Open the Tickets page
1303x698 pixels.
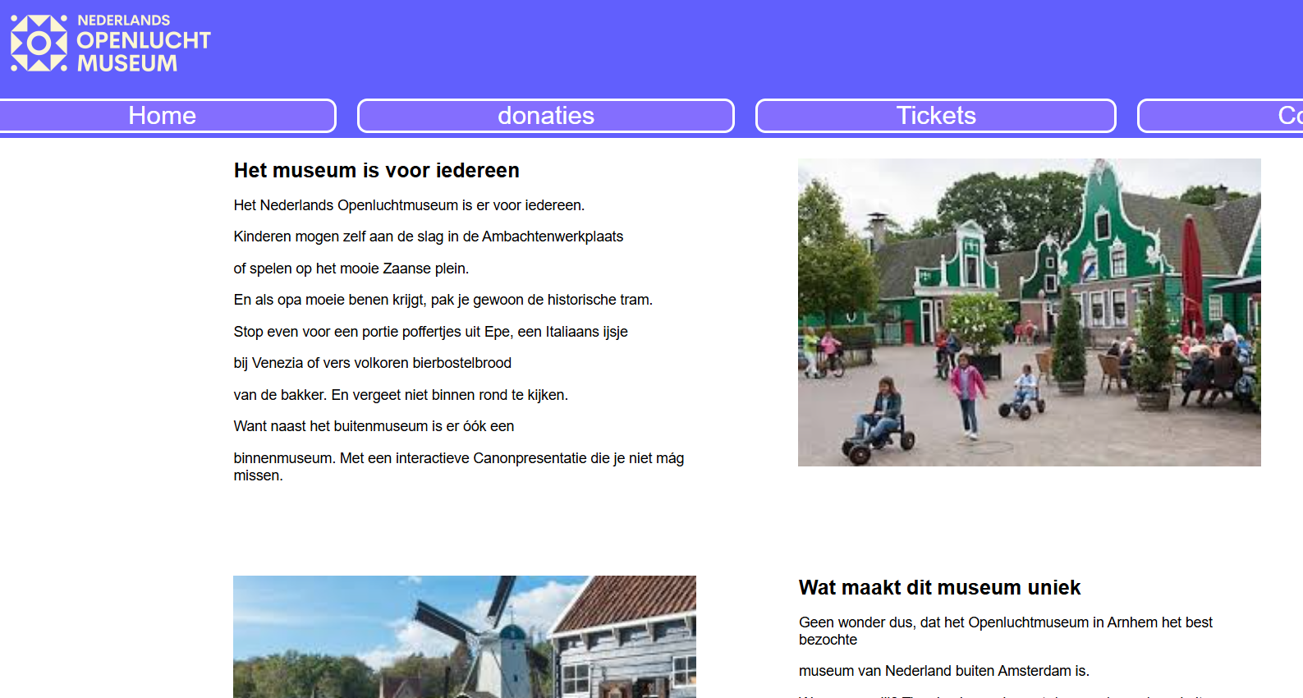935,116
